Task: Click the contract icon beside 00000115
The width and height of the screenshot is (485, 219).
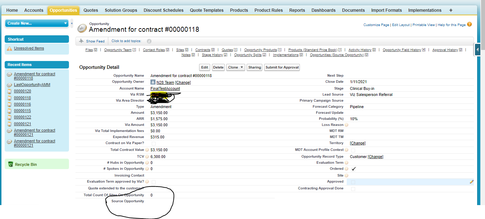Action: [x=10, y=111]
